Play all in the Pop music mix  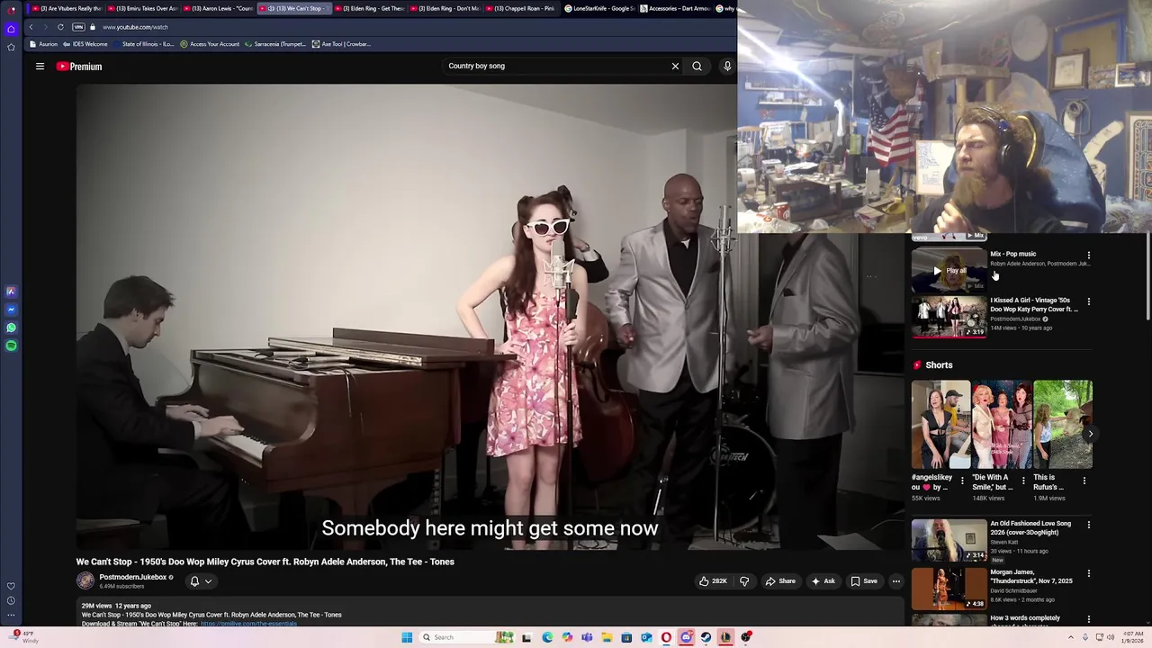[949, 270]
